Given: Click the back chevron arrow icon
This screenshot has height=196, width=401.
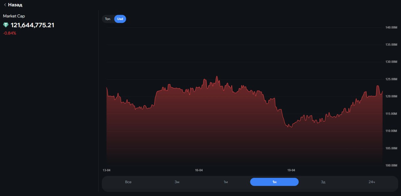Looking at the screenshot, I should click(5, 5).
